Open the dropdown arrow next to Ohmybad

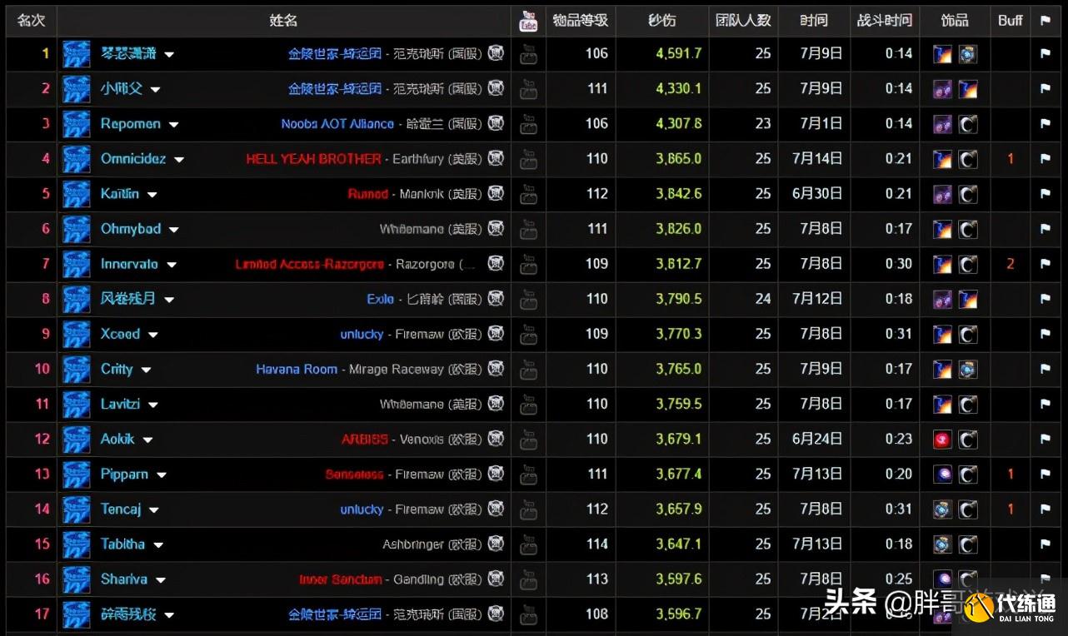[x=174, y=230]
